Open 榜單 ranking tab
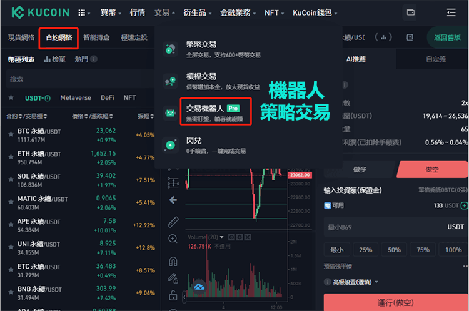Screen dimensions: 469x311 click(x=55, y=59)
